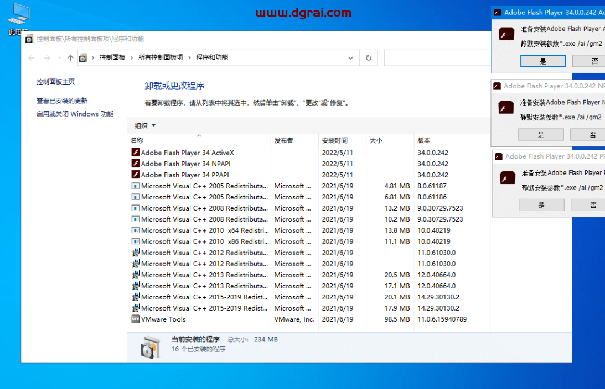Navigate up one level with up arrow
Viewport: 605px width, 389px height.
70,58
